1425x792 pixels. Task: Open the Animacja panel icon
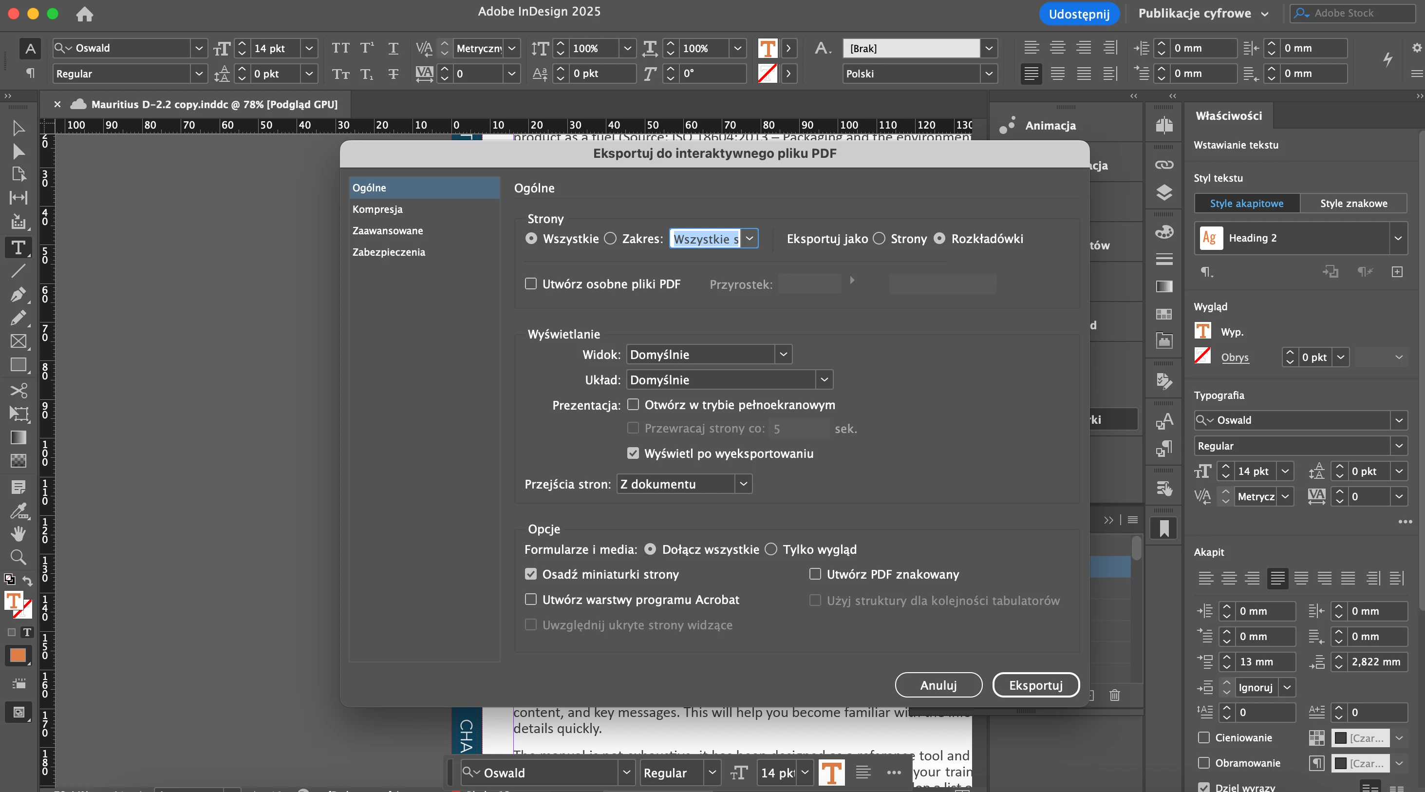tap(1007, 126)
